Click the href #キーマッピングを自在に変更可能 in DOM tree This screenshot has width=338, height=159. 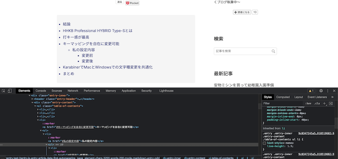point(75,127)
